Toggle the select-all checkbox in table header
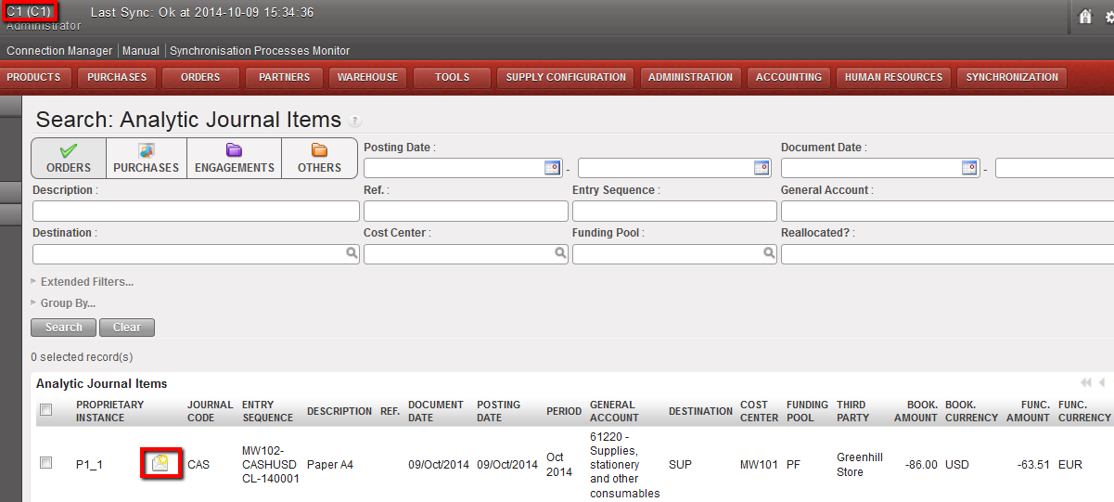Image resolution: width=1114 pixels, height=502 pixels. coord(45,410)
